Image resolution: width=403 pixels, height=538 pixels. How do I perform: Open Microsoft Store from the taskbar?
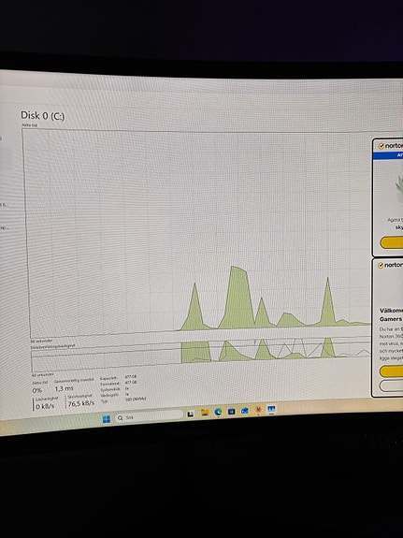pos(232,411)
